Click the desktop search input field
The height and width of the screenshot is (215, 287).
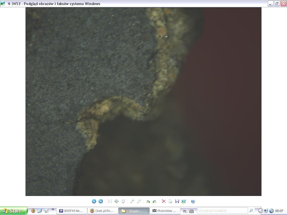click(x=222, y=211)
